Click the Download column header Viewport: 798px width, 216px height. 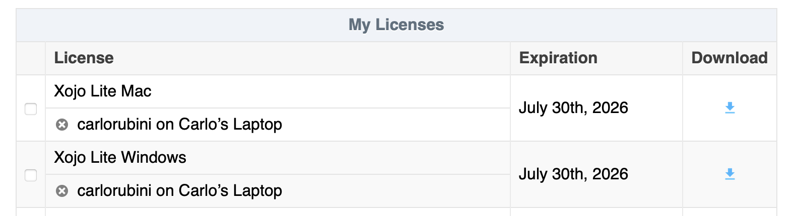click(x=729, y=58)
